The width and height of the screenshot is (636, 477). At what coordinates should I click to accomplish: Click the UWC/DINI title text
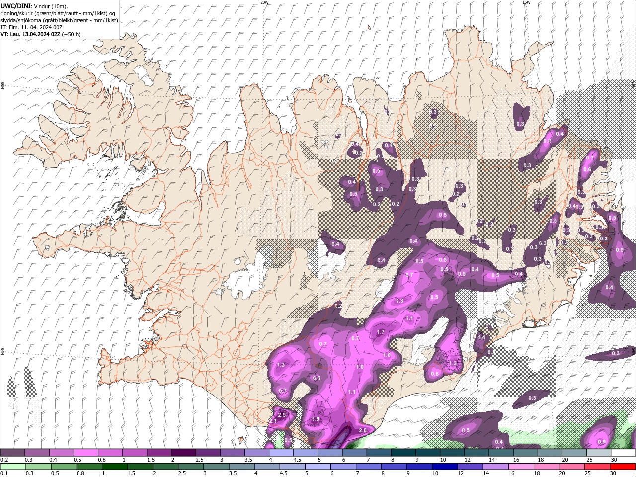point(16,6)
